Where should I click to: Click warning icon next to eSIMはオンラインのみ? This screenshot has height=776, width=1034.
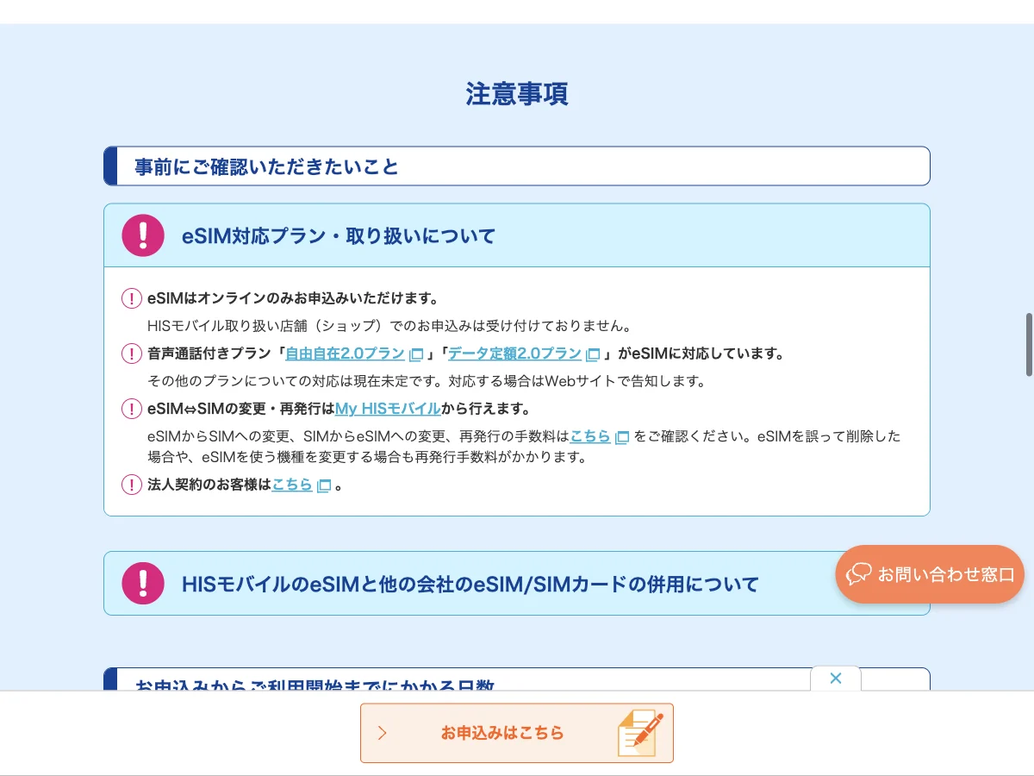point(131,298)
